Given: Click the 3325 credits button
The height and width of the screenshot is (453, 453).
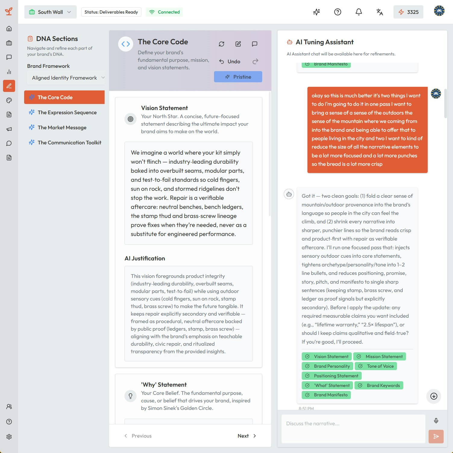Looking at the screenshot, I should pos(408,12).
